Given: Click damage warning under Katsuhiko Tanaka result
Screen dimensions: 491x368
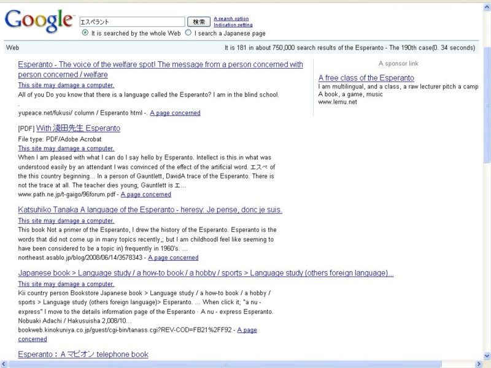Looking at the screenshot, I should point(66,221).
